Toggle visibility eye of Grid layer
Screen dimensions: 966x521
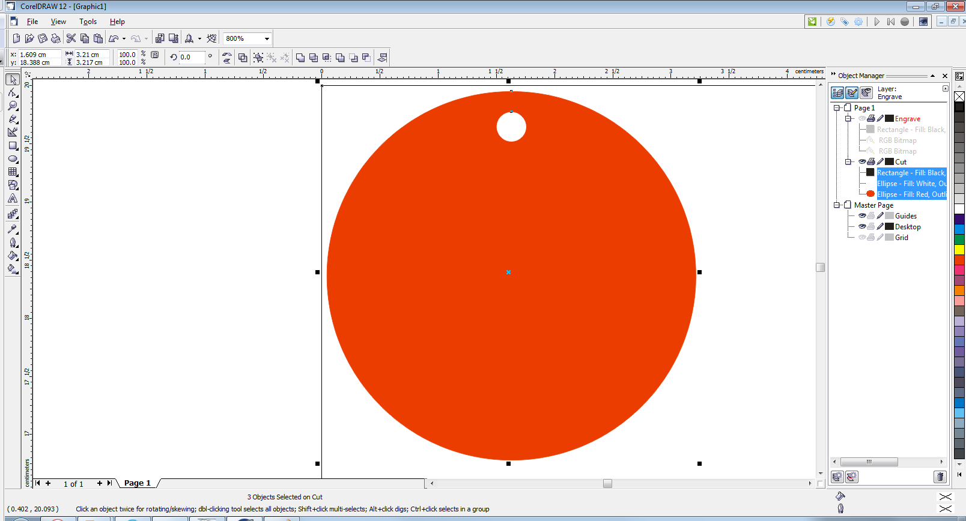[862, 238]
